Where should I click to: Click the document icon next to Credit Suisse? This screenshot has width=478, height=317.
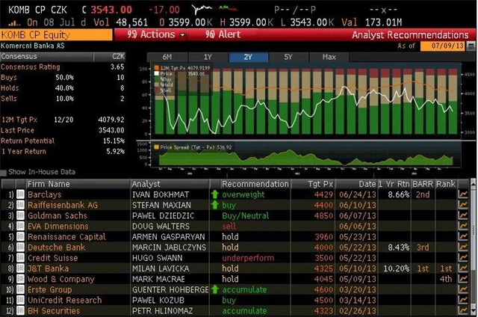tap(21, 257)
